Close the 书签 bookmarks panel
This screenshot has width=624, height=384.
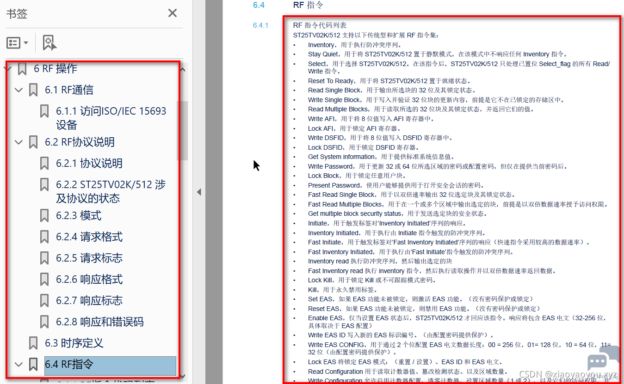173,13
